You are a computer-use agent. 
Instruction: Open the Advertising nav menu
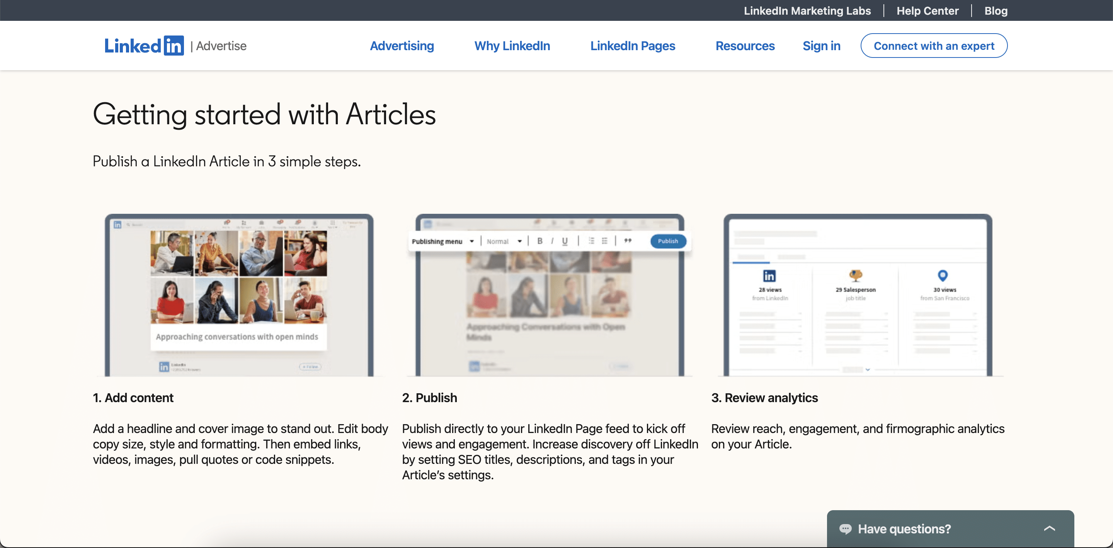(402, 46)
